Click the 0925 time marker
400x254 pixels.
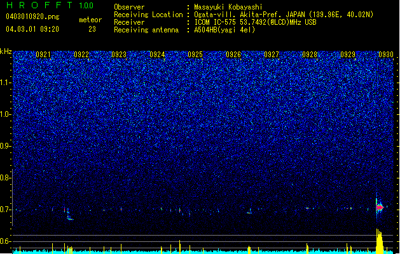click(x=195, y=54)
